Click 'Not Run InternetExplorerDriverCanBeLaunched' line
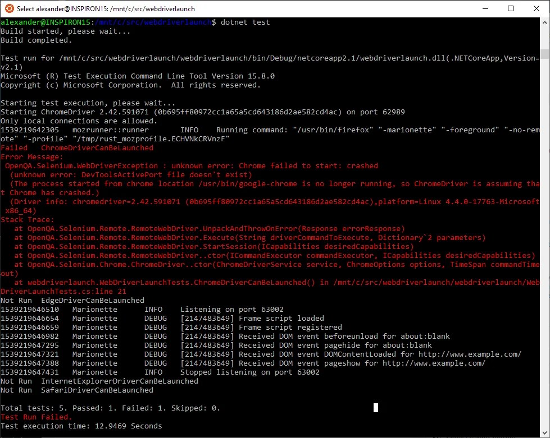 point(99,381)
